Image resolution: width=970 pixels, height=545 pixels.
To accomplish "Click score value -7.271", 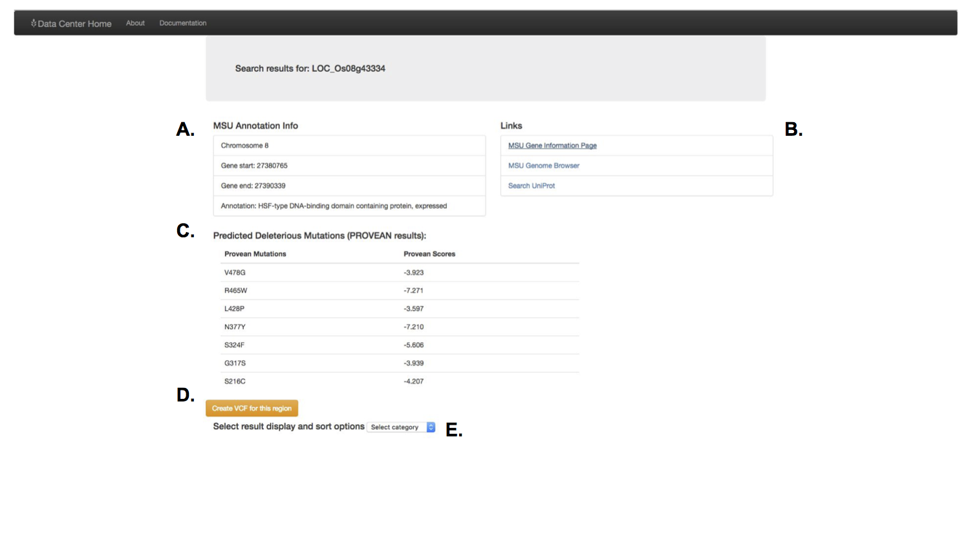I will click(x=414, y=290).
